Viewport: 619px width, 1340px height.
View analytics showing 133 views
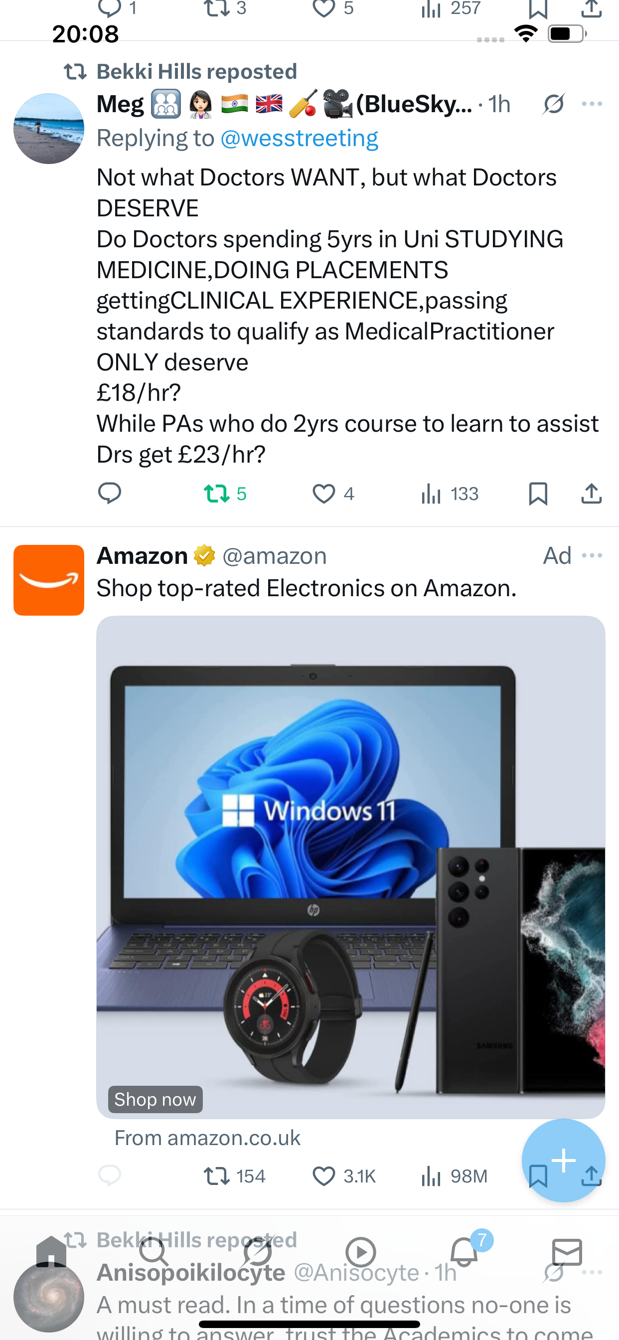(x=450, y=493)
